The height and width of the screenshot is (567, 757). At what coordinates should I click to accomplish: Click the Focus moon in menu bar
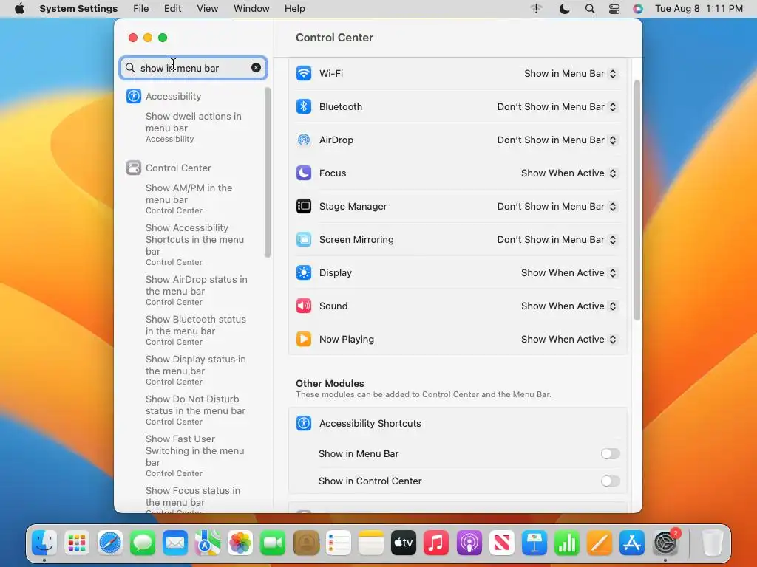tap(564, 9)
